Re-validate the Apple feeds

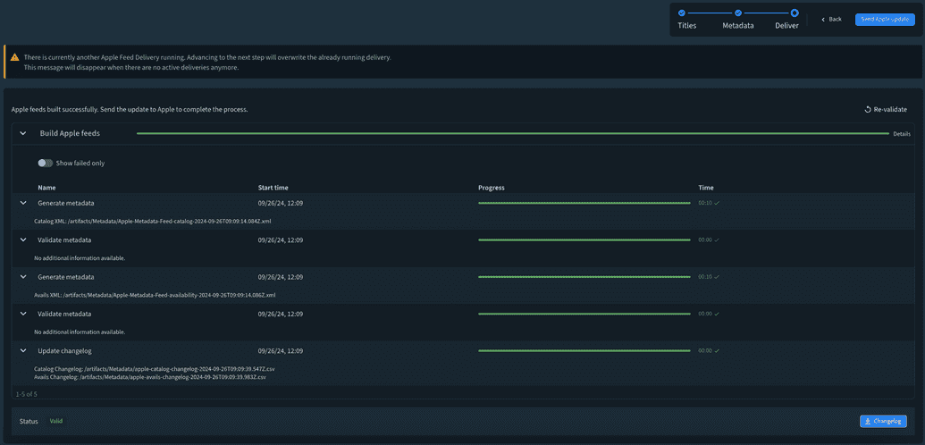coord(886,109)
